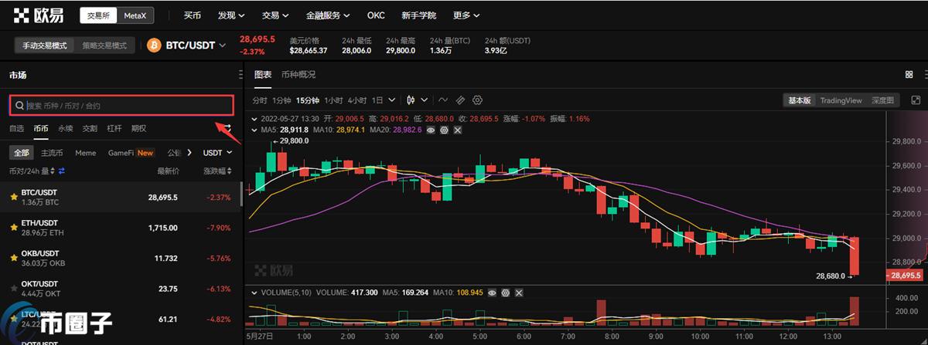Viewport: 928px width, 345px height.
Task: Select the 币币 market tab
Action: (42, 128)
